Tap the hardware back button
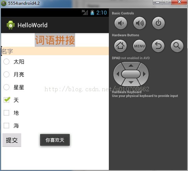188x171 pixels. (158, 46)
